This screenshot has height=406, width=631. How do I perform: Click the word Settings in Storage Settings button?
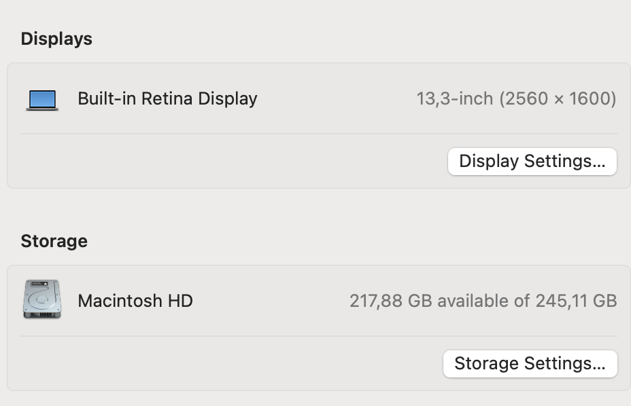(x=564, y=364)
